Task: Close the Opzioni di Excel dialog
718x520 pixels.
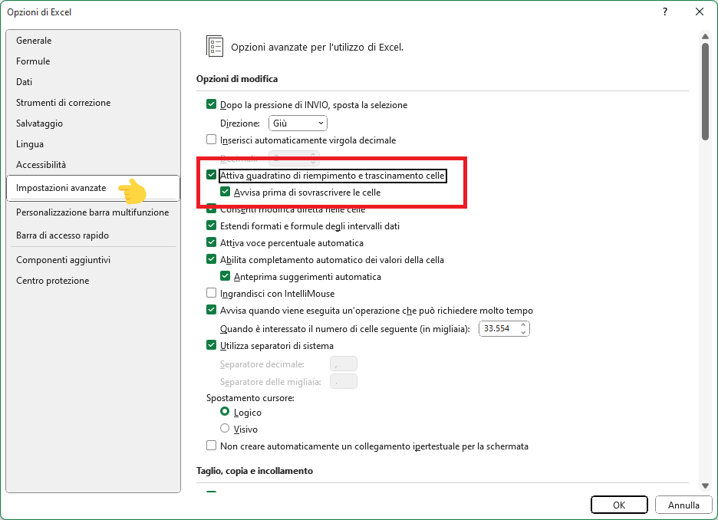Action: point(700,12)
